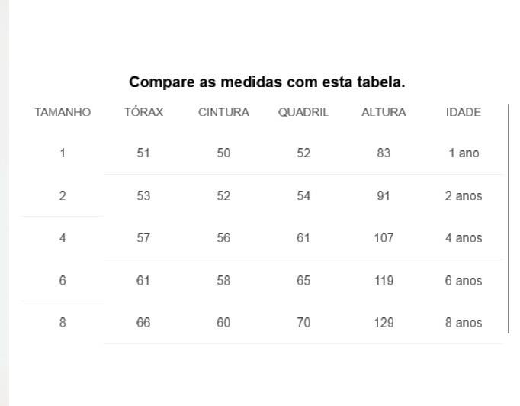This screenshot has height=406, width=520.
Task: Click the '8 anos' age cell
Action: pos(464,322)
